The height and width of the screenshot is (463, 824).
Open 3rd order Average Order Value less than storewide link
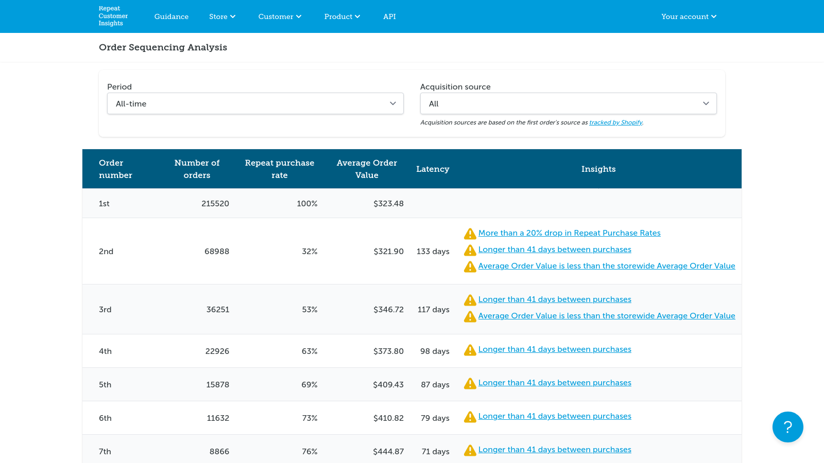(607, 316)
